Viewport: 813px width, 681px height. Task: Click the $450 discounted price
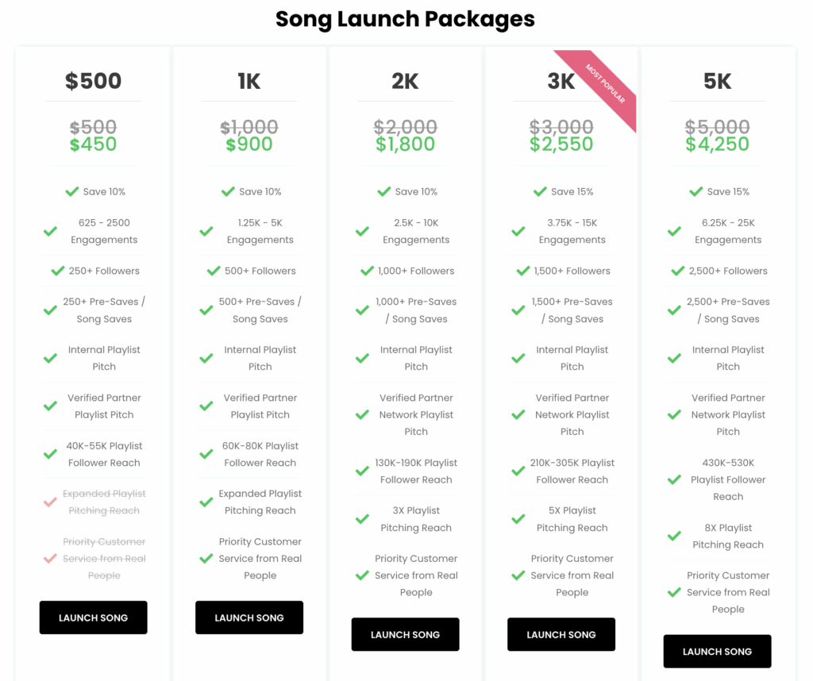pos(93,144)
